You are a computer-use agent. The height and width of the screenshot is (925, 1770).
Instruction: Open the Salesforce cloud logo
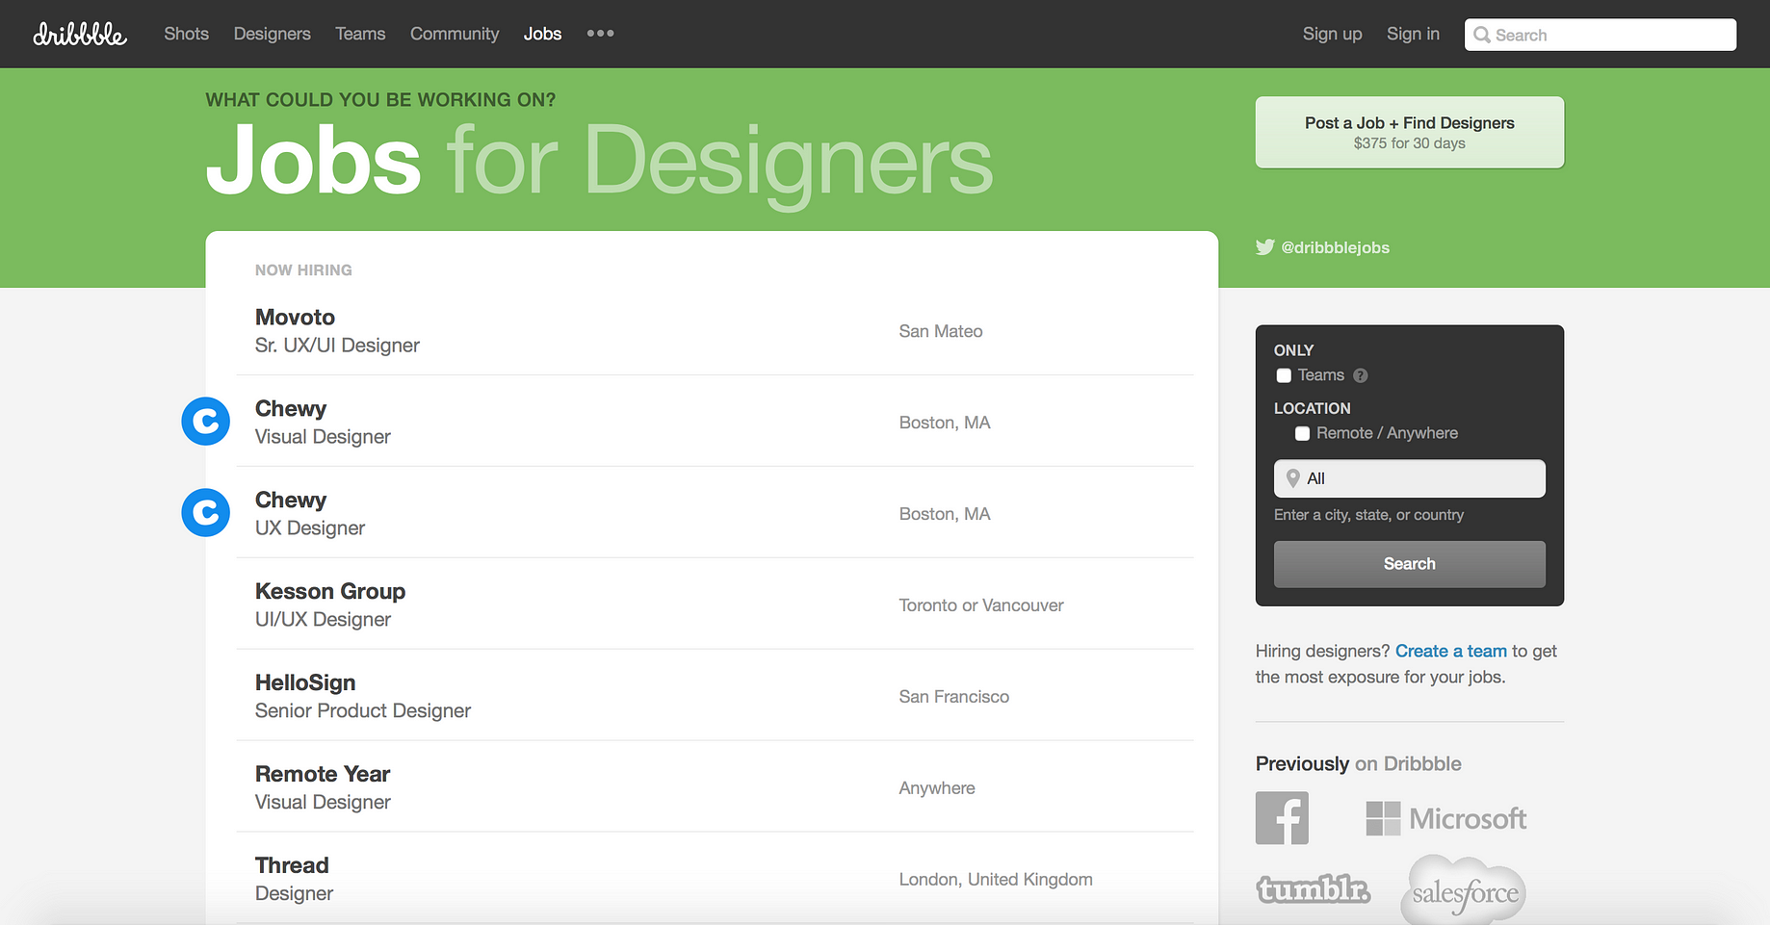tap(1465, 890)
